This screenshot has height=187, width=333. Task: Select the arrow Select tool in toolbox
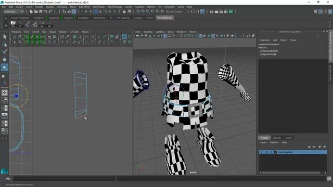point(5,37)
